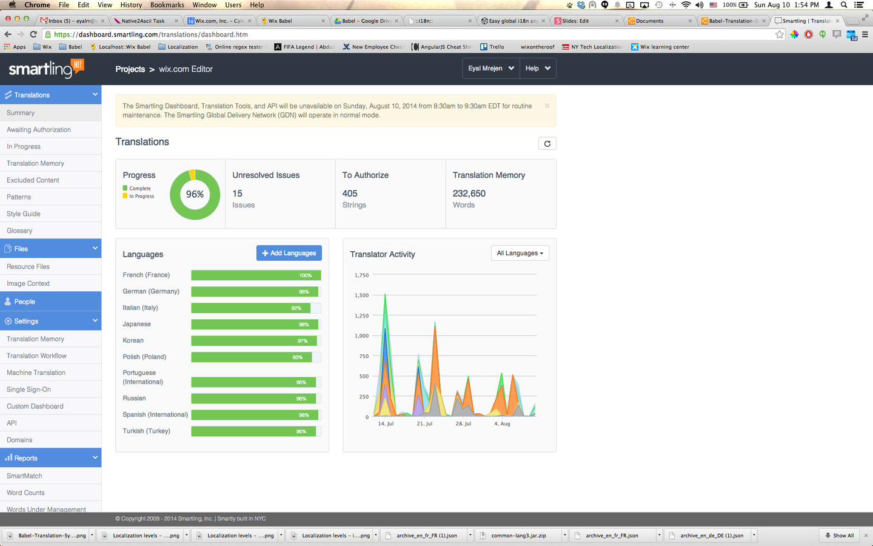Open the Summary sidebar link
Viewport: 873px width, 546px height.
[x=51, y=113]
